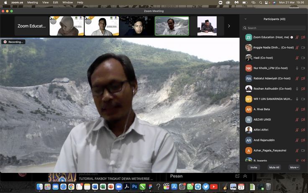The image size is (308, 193).
Task: Click the Participants (43) header
Action: [274, 19]
